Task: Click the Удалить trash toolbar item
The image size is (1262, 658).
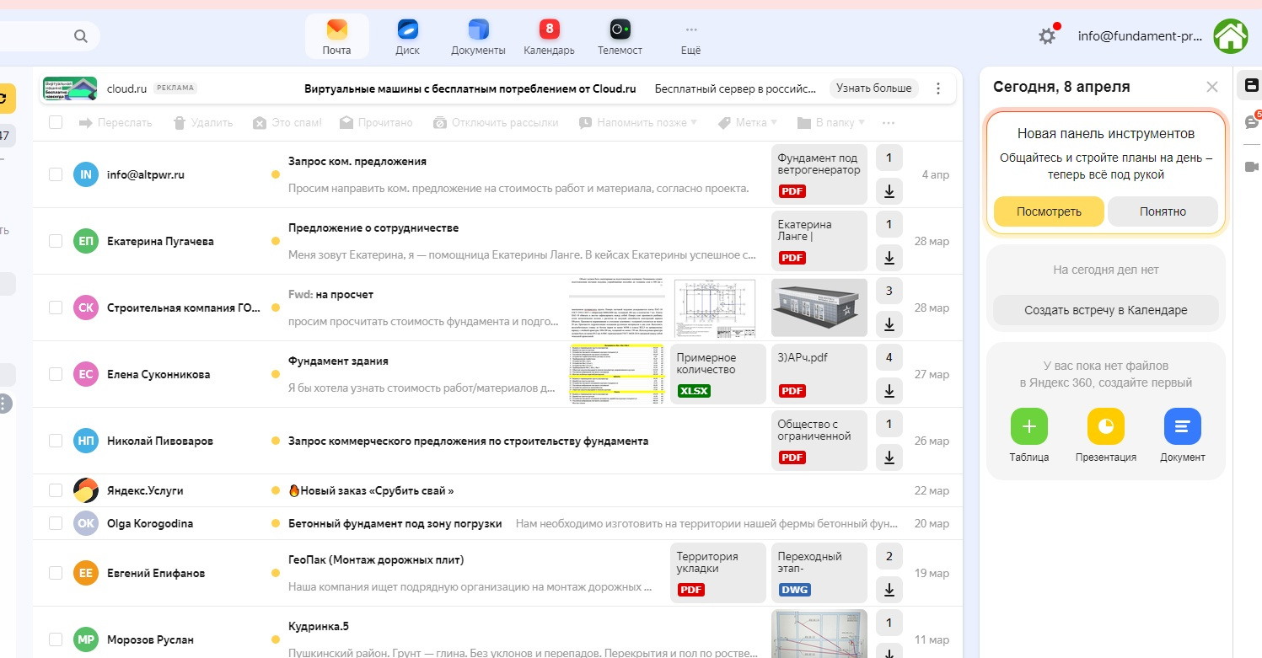Action: tap(203, 123)
